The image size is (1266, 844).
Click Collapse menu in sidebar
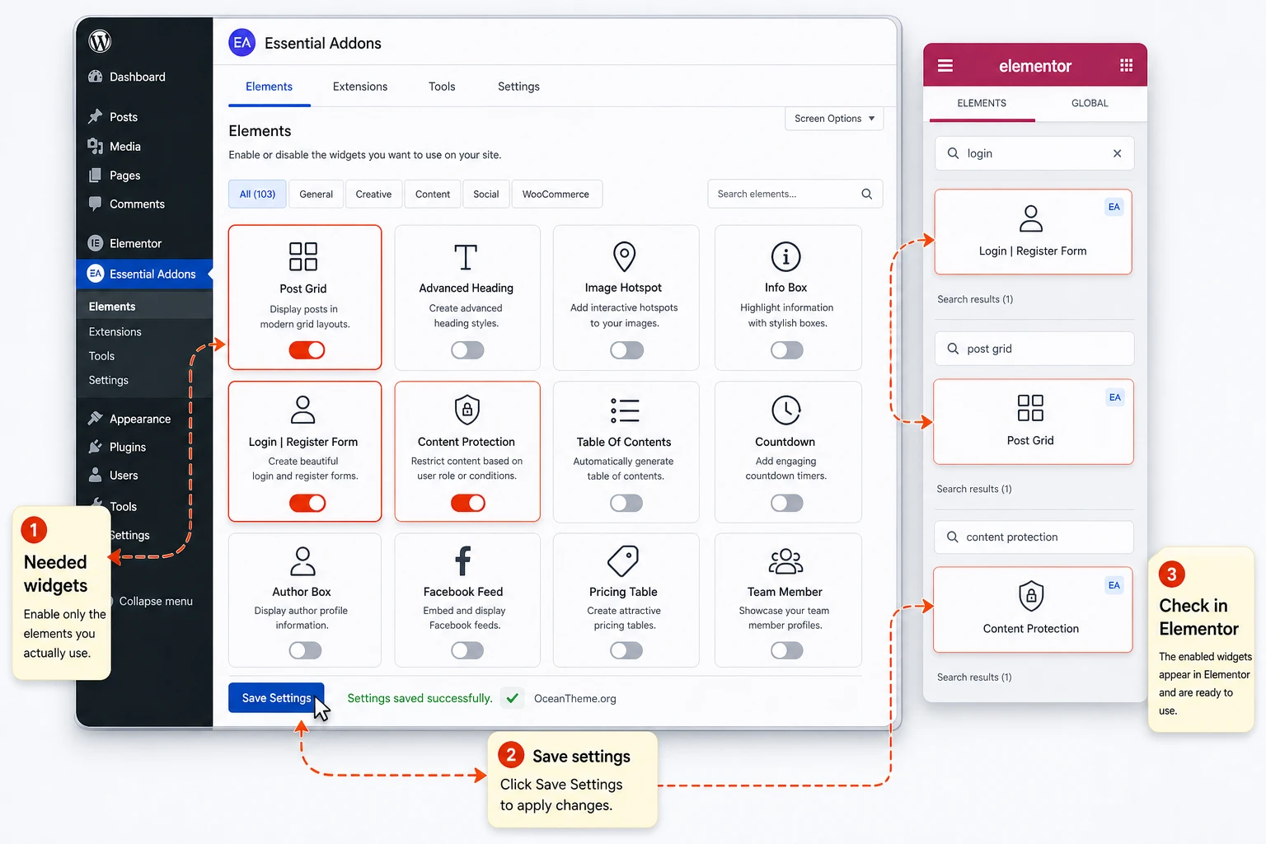(156, 601)
